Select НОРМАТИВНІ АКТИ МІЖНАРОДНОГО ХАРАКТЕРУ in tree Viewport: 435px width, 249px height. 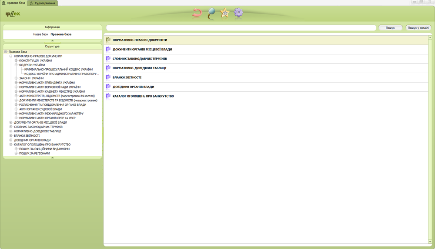click(51, 114)
